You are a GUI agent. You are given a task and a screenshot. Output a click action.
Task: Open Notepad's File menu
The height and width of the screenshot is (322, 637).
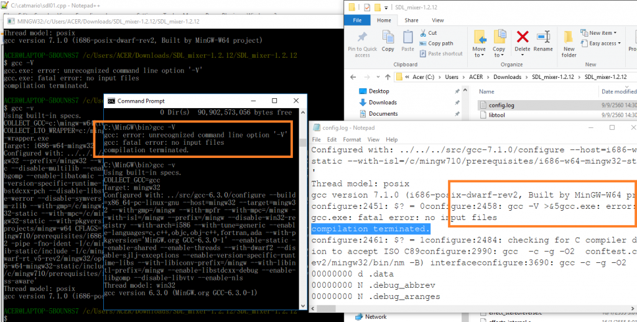pyautogui.click(x=317, y=140)
